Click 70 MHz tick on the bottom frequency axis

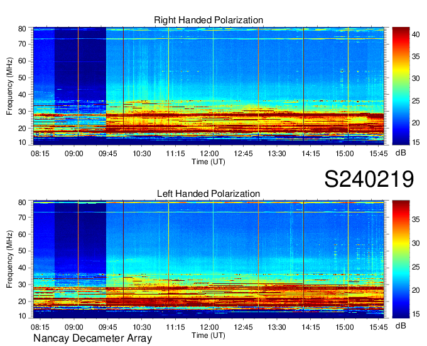(x=22, y=218)
